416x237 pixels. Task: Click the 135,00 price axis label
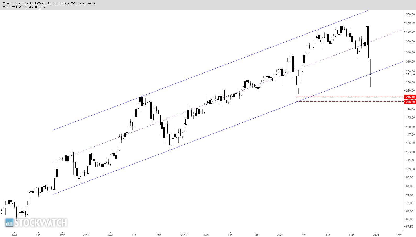point(410,143)
